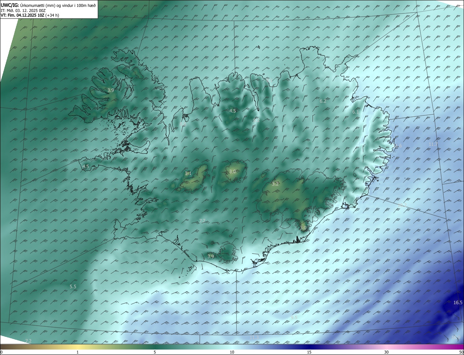Click the 7.7 value in southwest Iceland
Screen dimensions: 464x355
(202, 221)
